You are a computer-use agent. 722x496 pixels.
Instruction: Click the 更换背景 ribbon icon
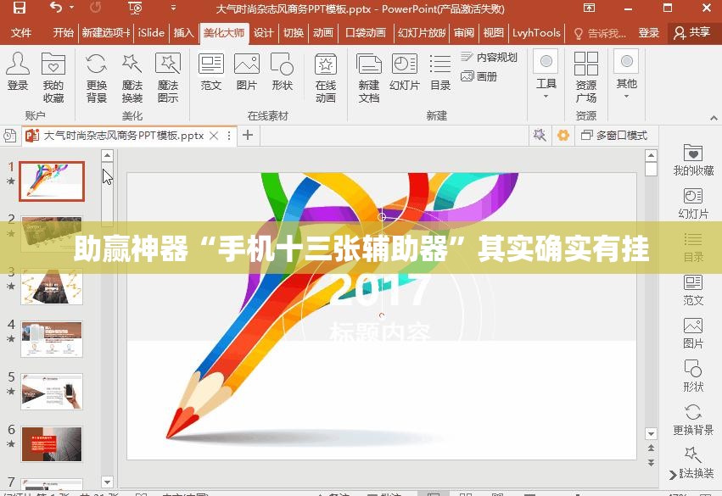click(x=96, y=77)
